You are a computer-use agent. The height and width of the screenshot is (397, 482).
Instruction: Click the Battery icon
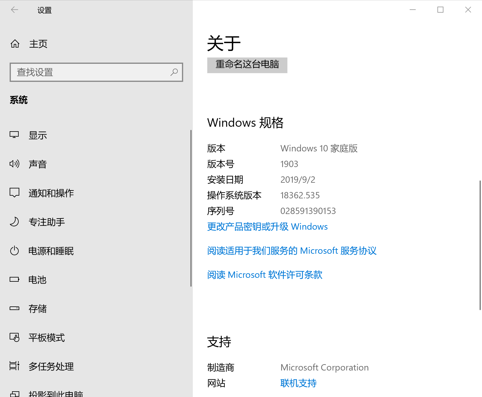point(14,280)
